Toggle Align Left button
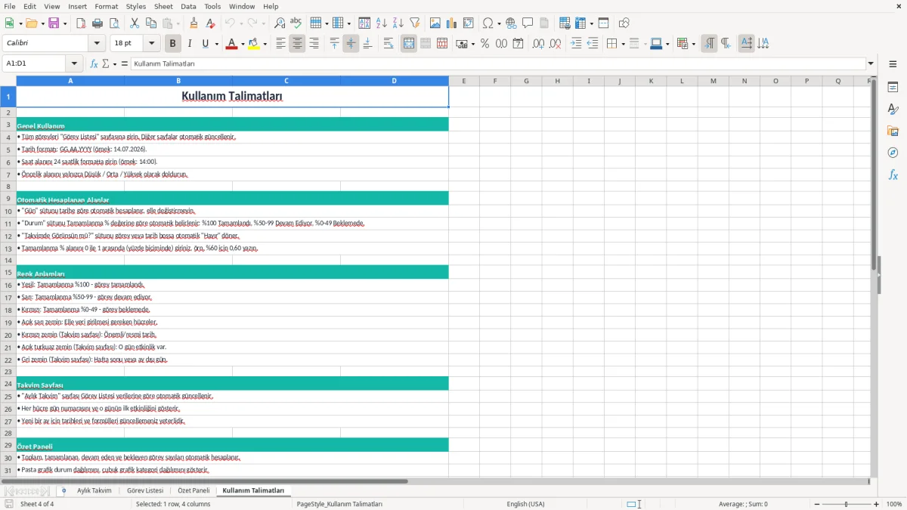The width and height of the screenshot is (907, 510). 280,44
